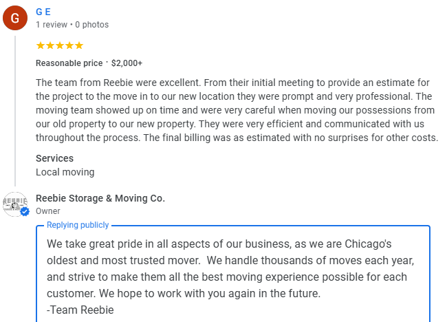Focus the public reply text field
This screenshot has width=447, height=322.
pos(234,275)
